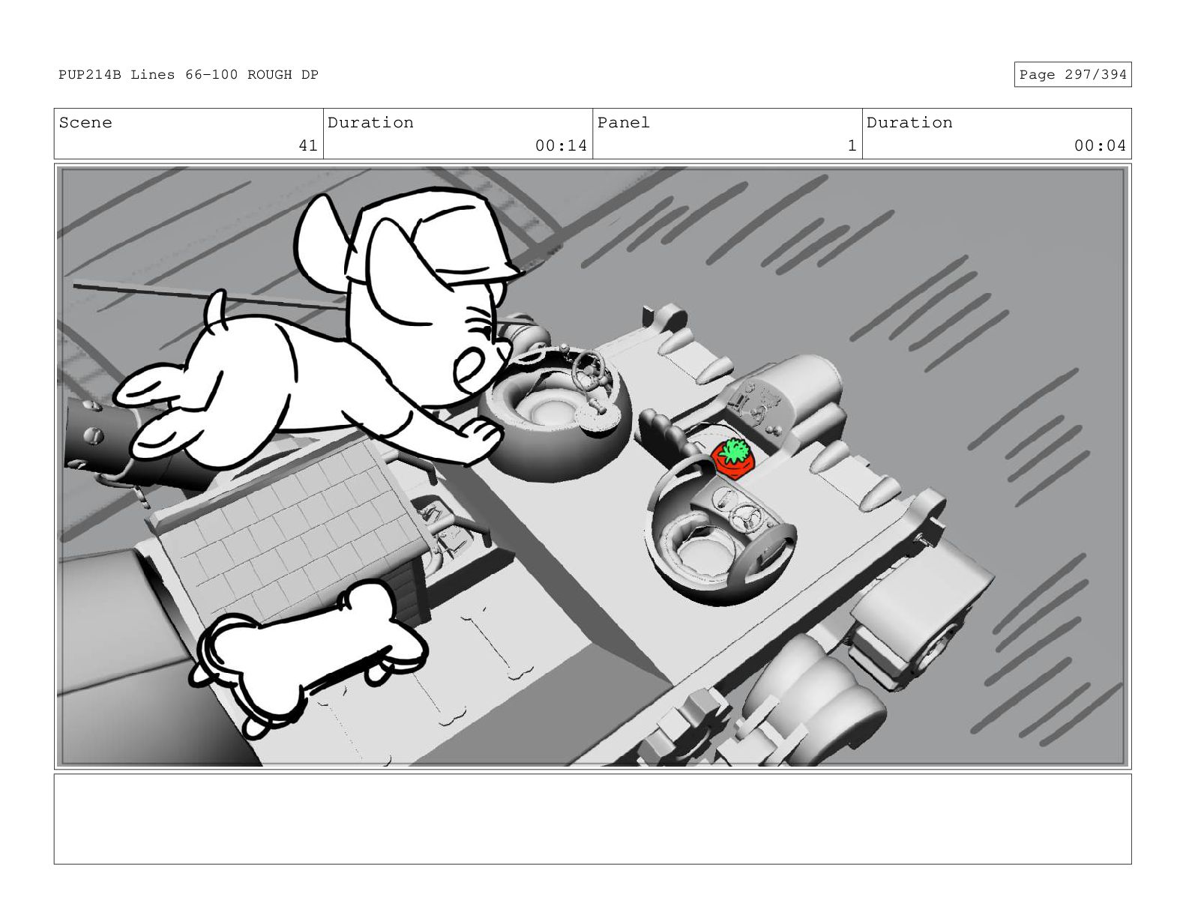Screen dimensions: 1186x918
Task: Click the red strawberry object in the panel
Action: pos(732,459)
